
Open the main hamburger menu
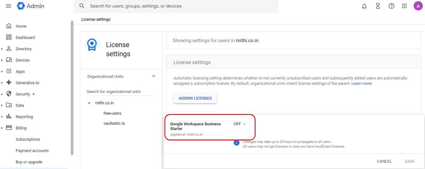click(9, 6)
